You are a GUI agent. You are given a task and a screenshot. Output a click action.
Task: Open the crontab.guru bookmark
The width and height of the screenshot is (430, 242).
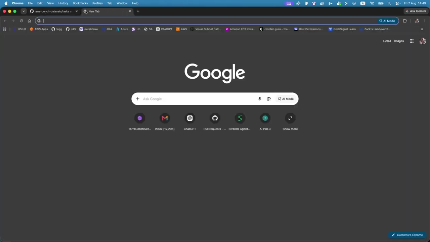tap(275, 29)
